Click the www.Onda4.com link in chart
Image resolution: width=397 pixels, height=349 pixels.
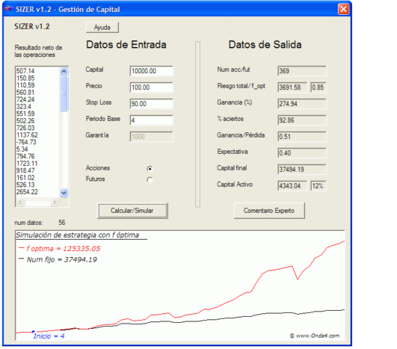(x=315, y=336)
